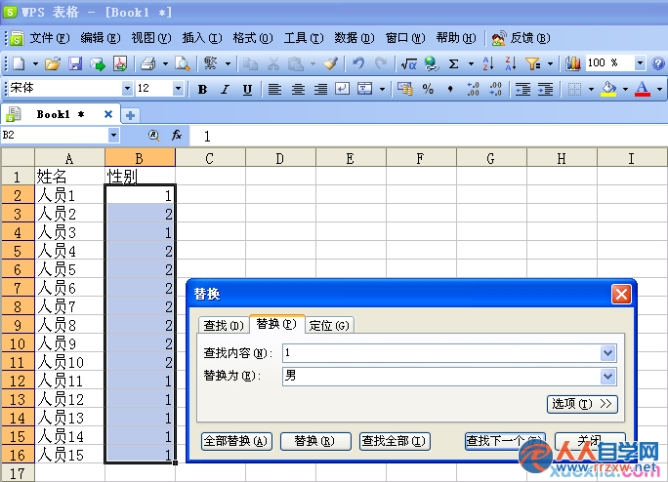Expand options with 选项 button
This screenshot has width=668, height=482.
click(582, 404)
